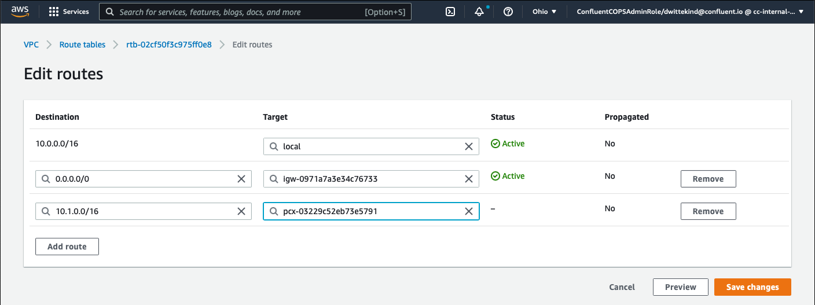Launch the CloudShell terminal icon
The width and height of the screenshot is (815, 305).
(x=450, y=12)
